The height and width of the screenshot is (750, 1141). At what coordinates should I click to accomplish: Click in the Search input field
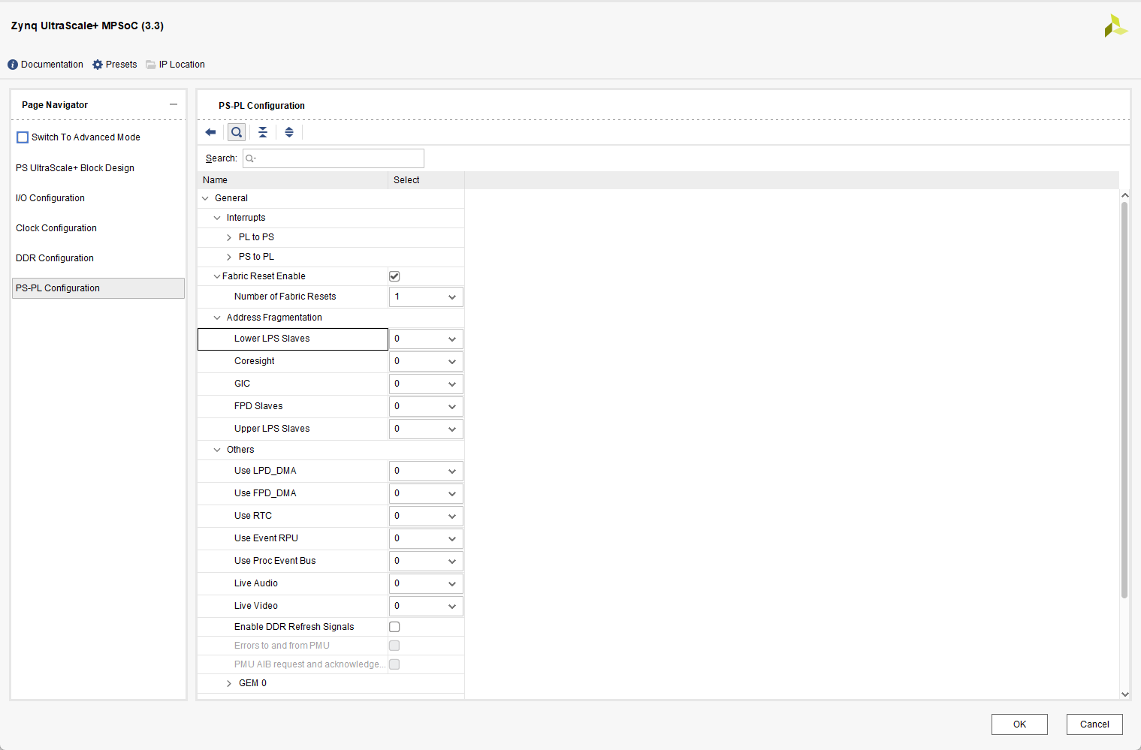(x=334, y=158)
